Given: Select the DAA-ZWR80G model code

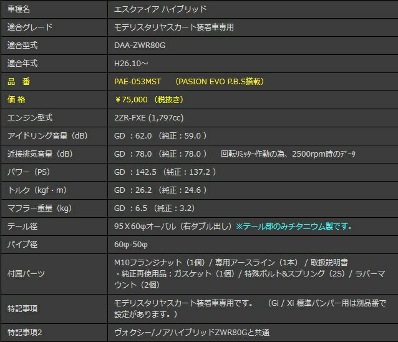Looking at the screenshot, I should click(140, 46).
